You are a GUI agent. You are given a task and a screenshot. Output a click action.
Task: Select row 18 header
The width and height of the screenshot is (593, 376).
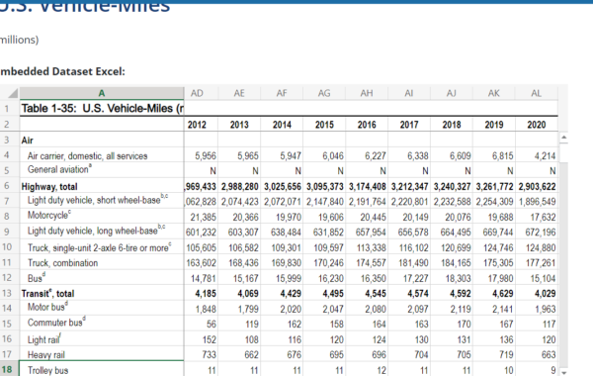click(x=7, y=369)
